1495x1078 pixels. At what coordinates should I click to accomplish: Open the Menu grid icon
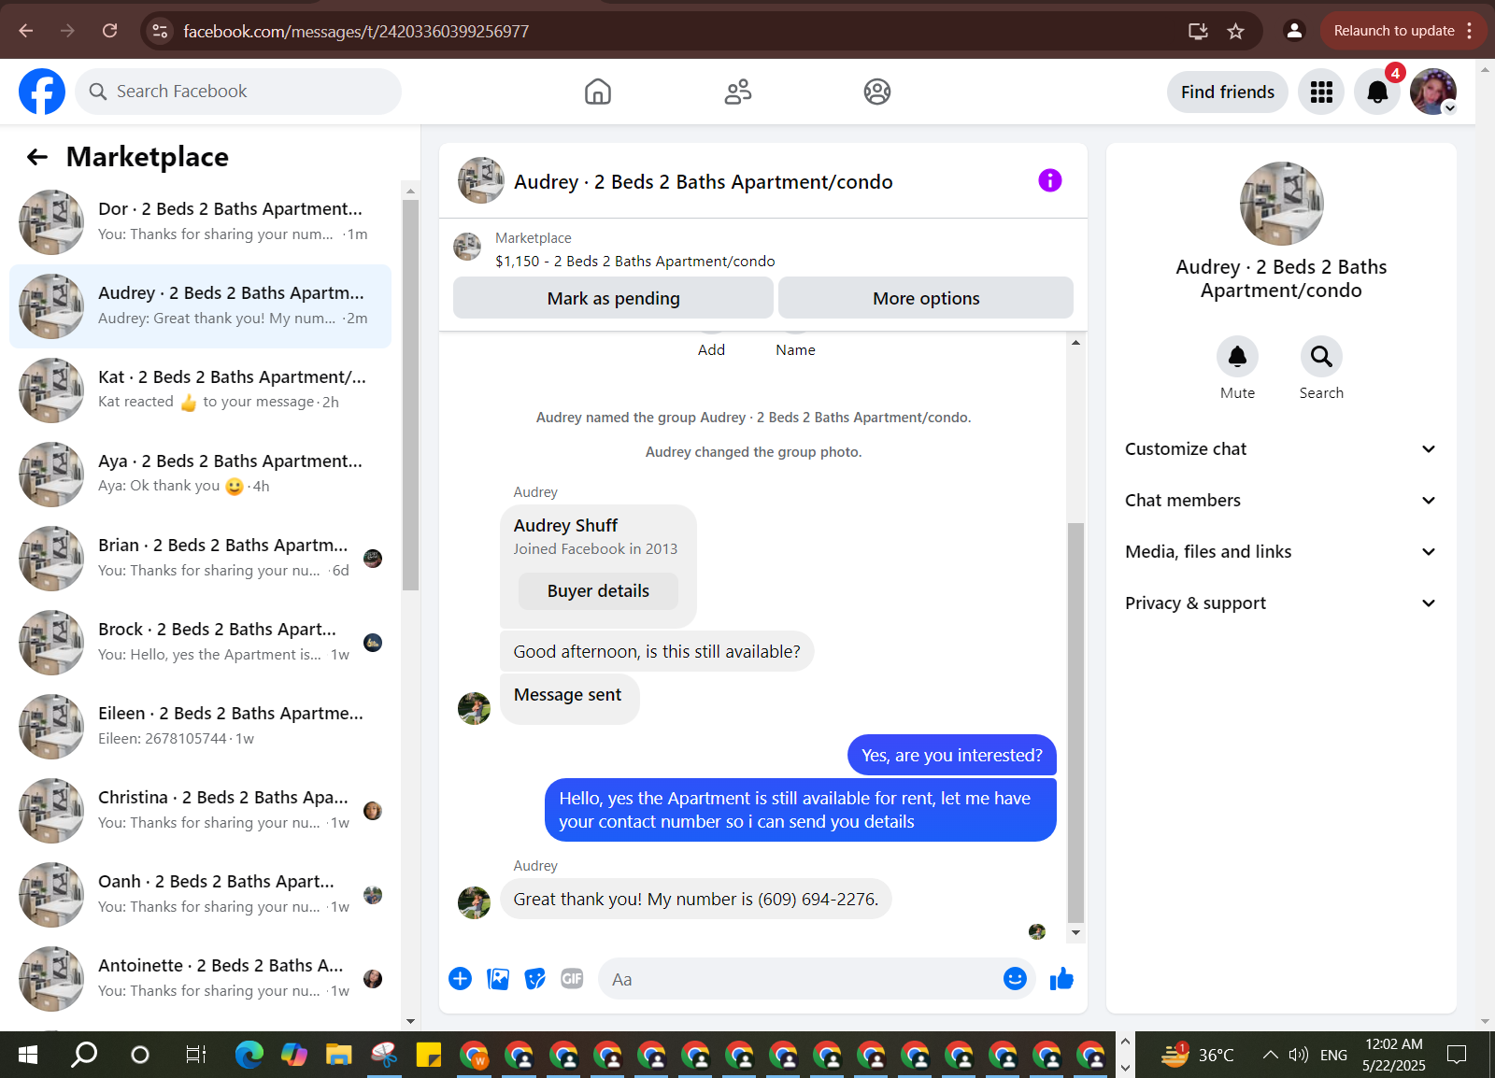[1321, 92]
